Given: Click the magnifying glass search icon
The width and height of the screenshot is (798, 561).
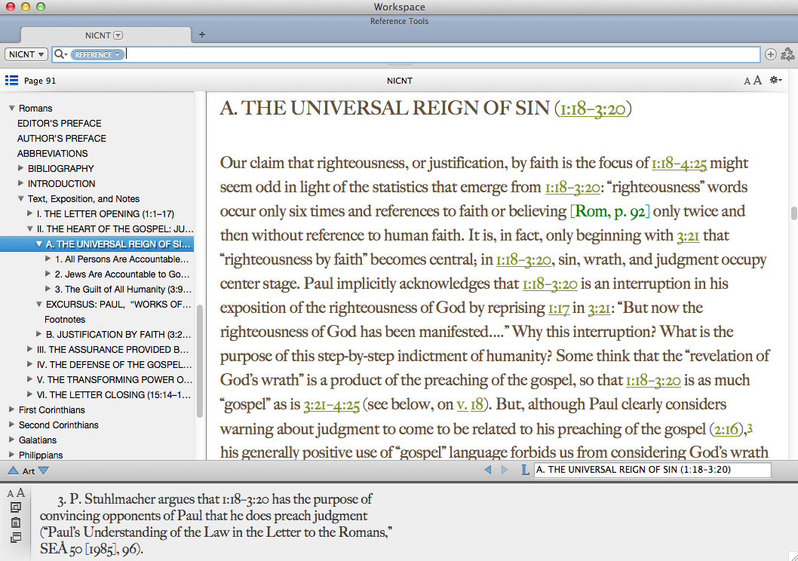Looking at the screenshot, I should tap(59, 54).
